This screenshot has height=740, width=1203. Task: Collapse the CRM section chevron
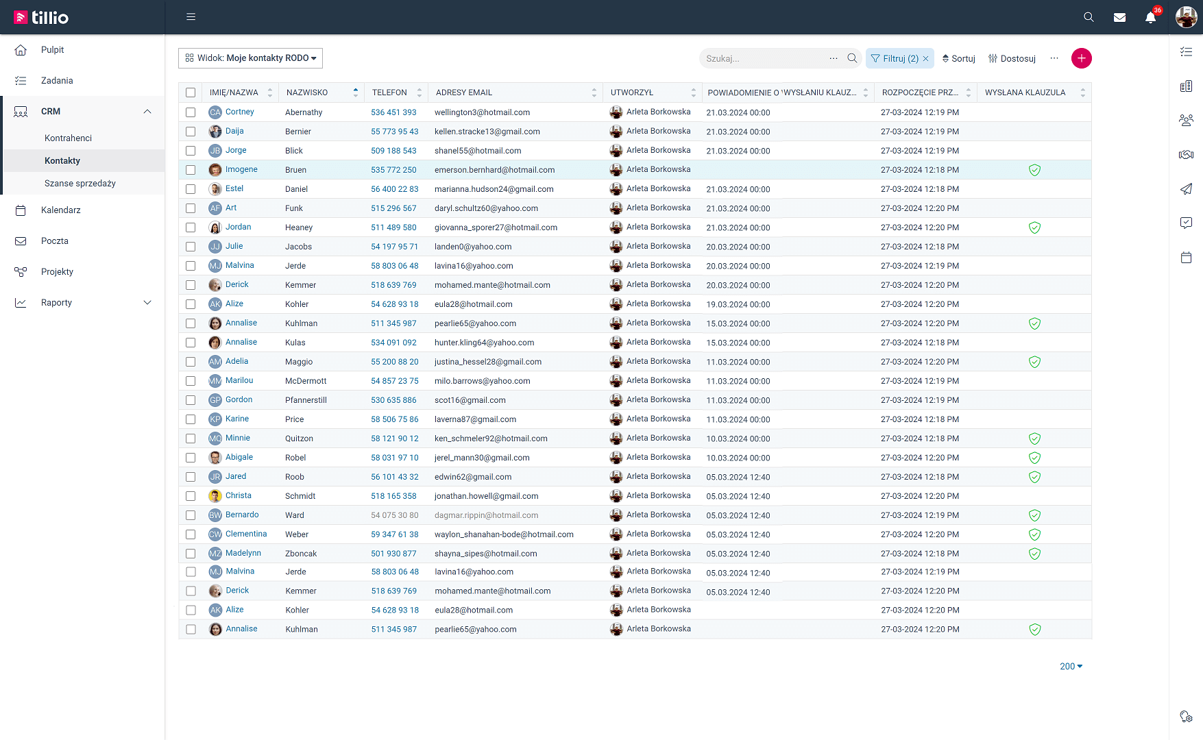tap(147, 112)
